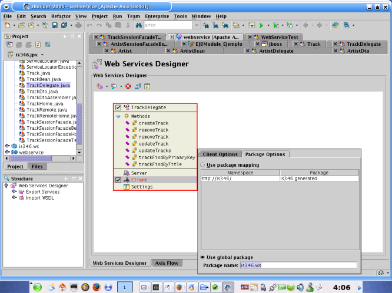392x293 pixels.
Task: Click the red Delete icon in designer toolbar
Action: (128, 86)
